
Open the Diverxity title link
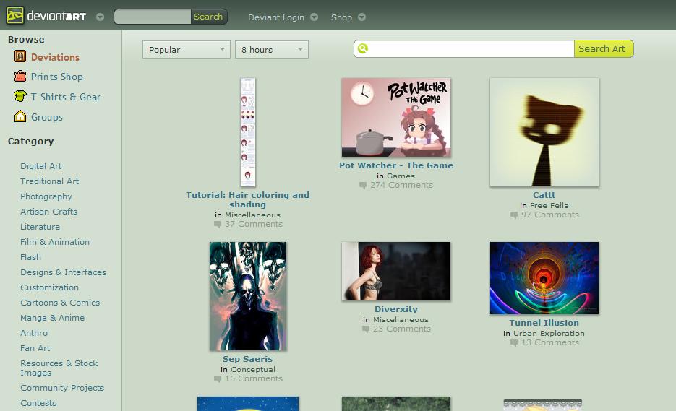coord(396,309)
